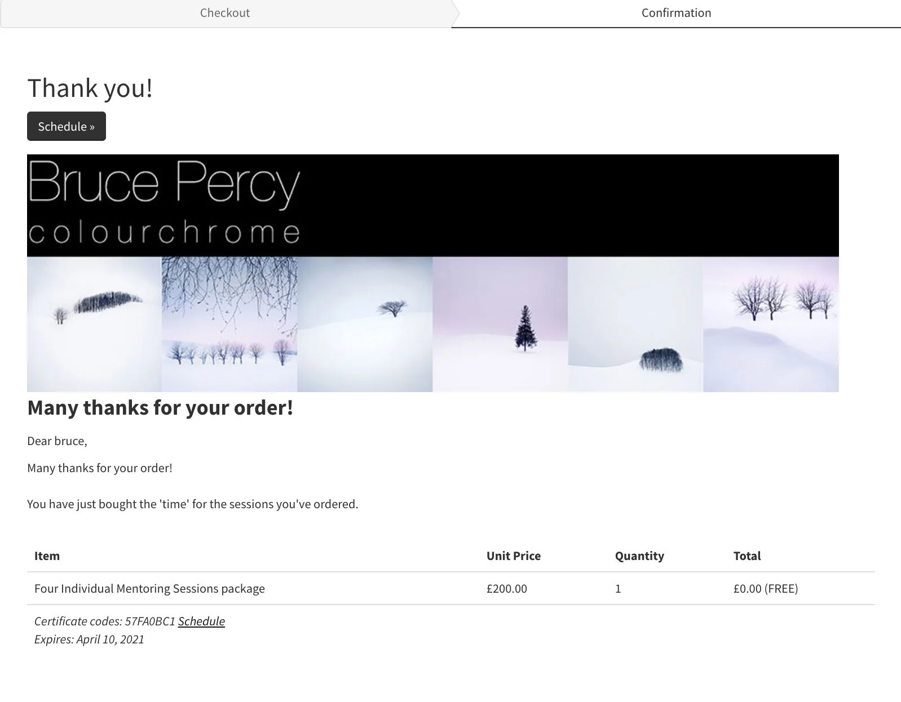Click the Total column header
Screen dimensions: 901x702
[747, 556]
